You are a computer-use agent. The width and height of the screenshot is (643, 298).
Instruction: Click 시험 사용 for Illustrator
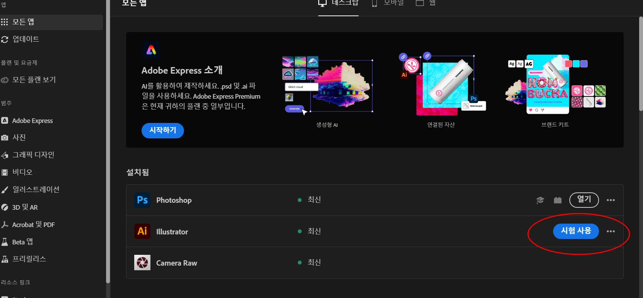(576, 231)
